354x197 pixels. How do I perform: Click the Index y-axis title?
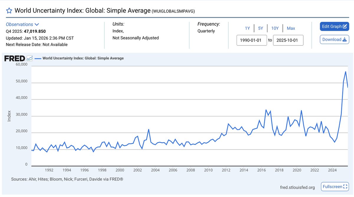tap(9, 115)
